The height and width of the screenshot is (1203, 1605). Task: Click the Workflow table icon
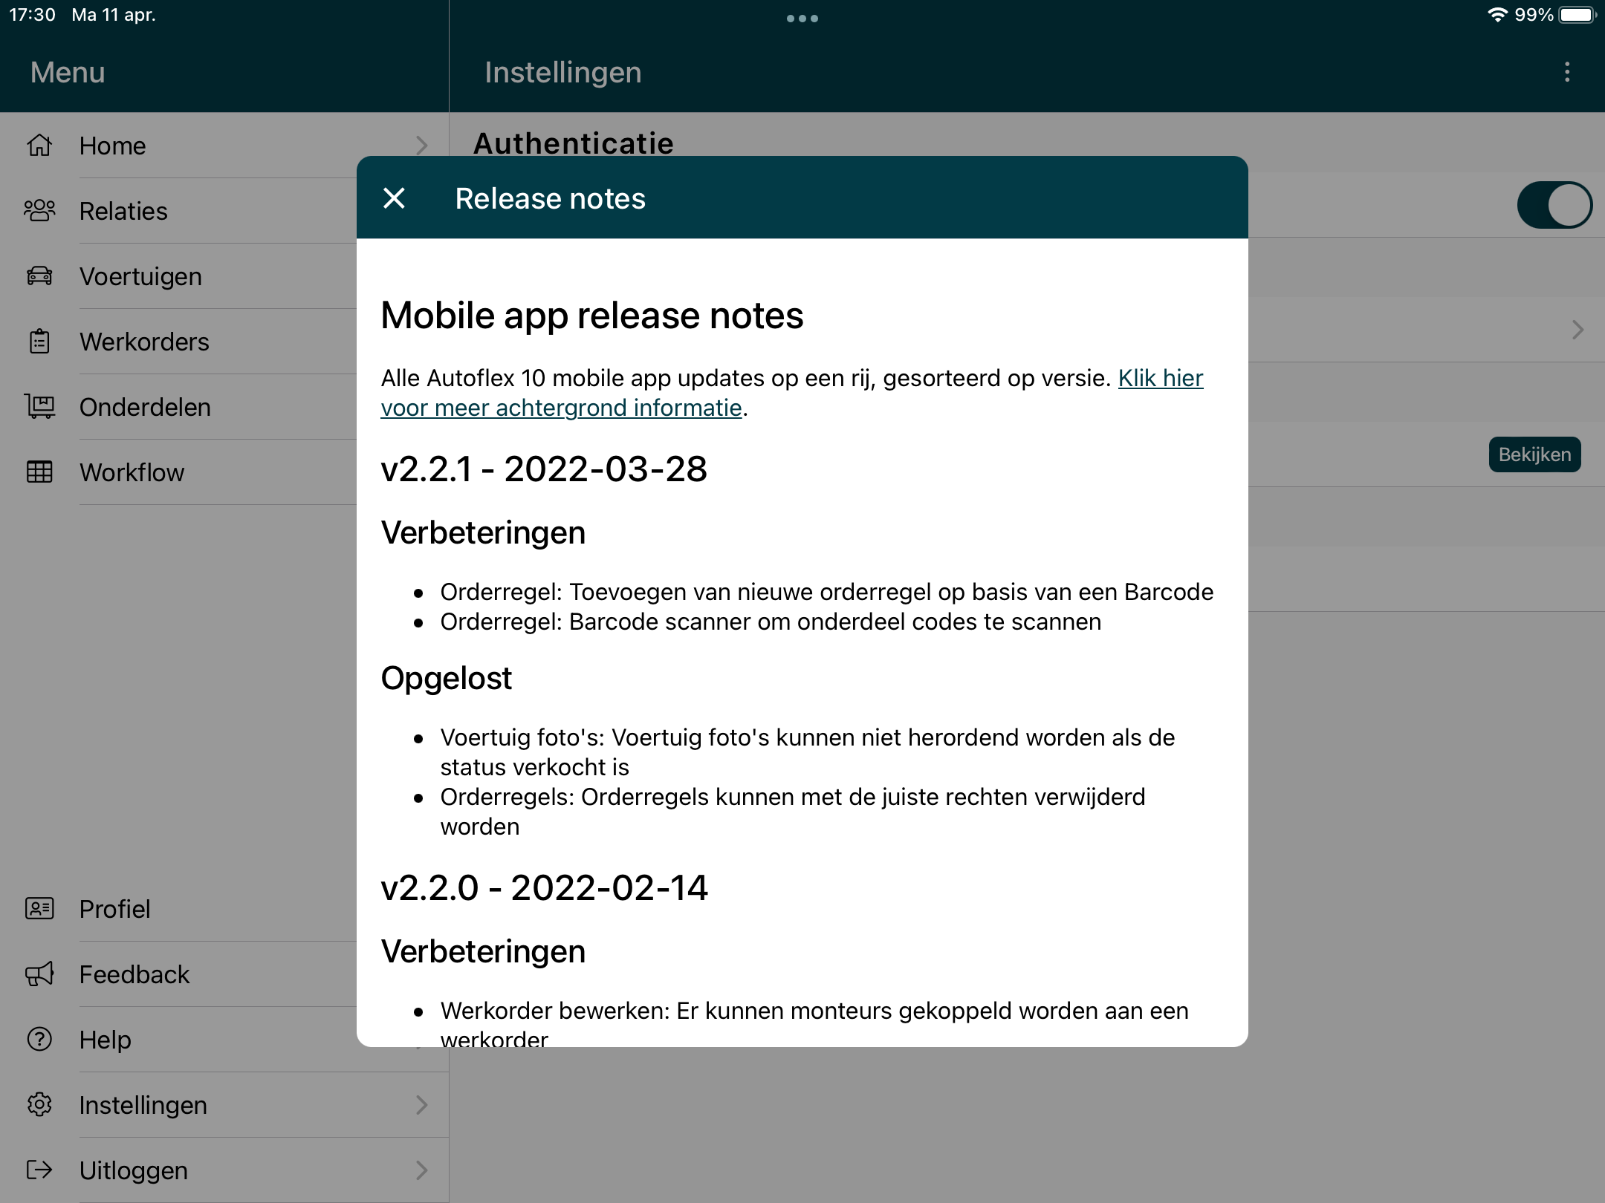coord(39,472)
